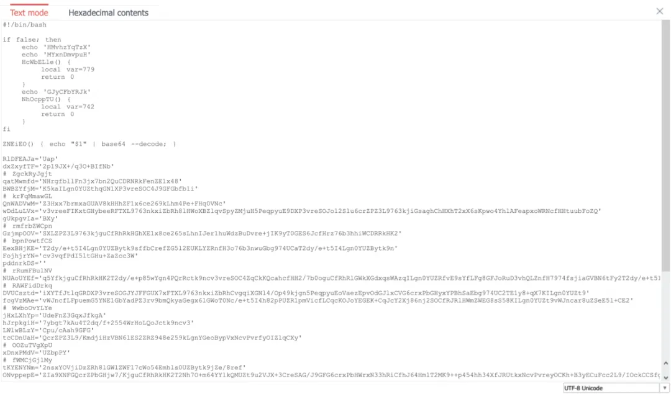Click the '# ZgckRyJgjt' comment line
This screenshot has width=671, height=394.
click(27, 174)
